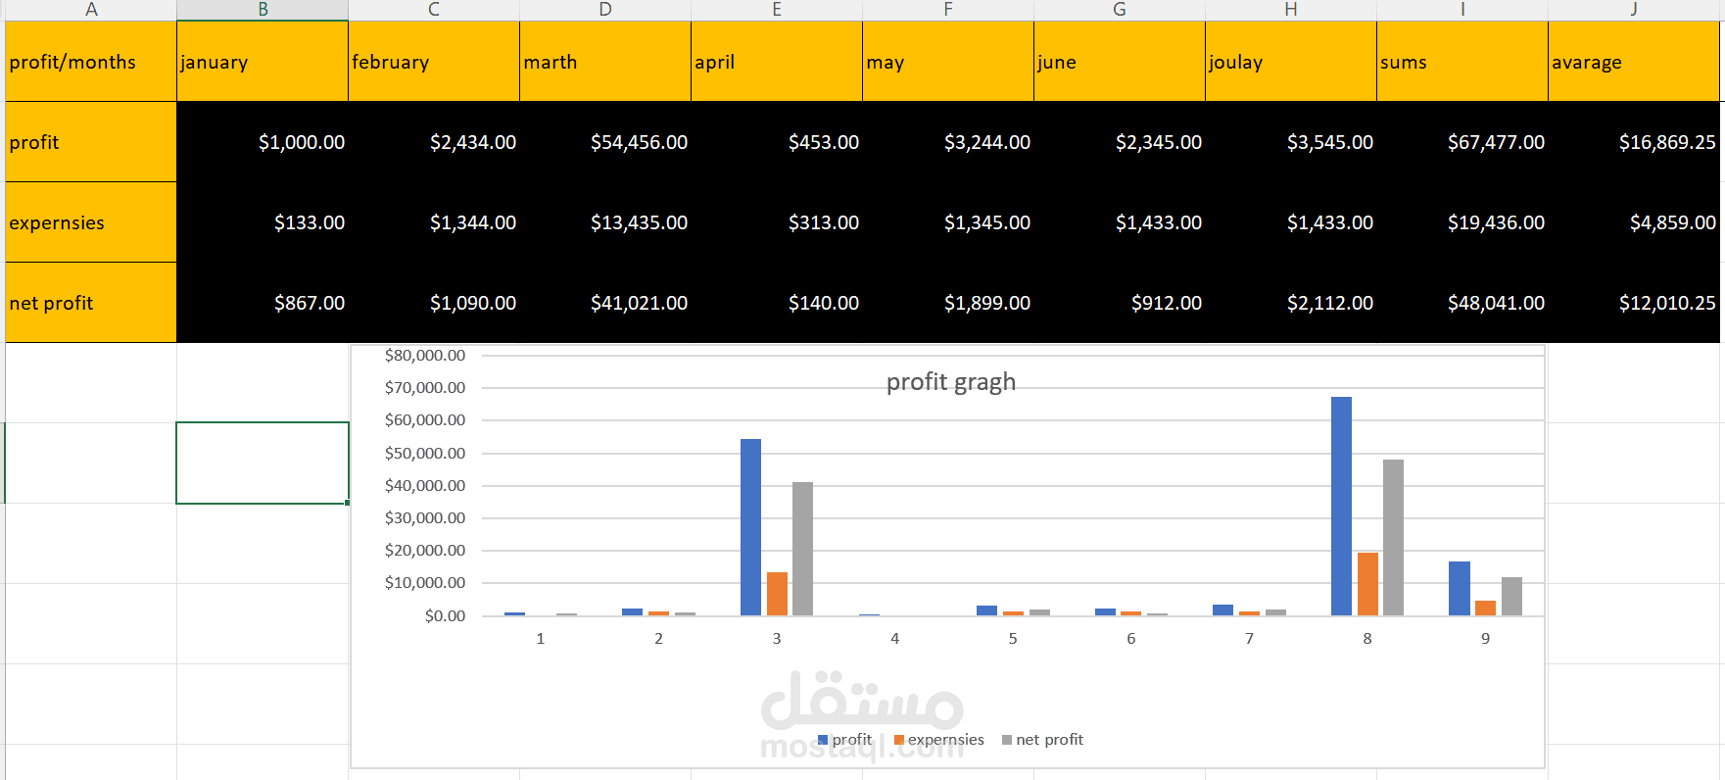Select the cell containing $1,090.00
This screenshot has height=780, width=1725.
pyautogui.click(x=434, y=303)
